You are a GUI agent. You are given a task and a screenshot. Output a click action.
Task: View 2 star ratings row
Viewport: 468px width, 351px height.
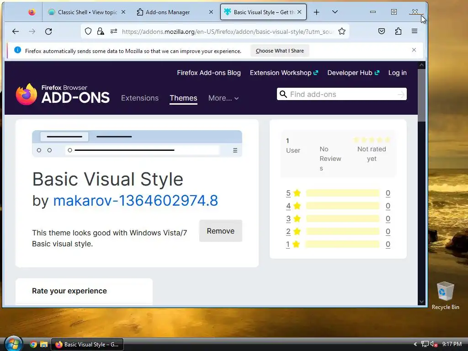[338, 232]
